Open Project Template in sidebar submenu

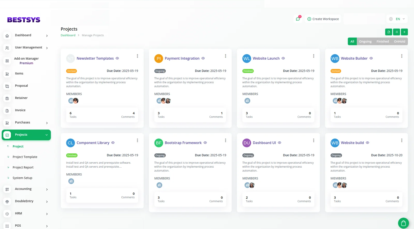coord(25,157)
